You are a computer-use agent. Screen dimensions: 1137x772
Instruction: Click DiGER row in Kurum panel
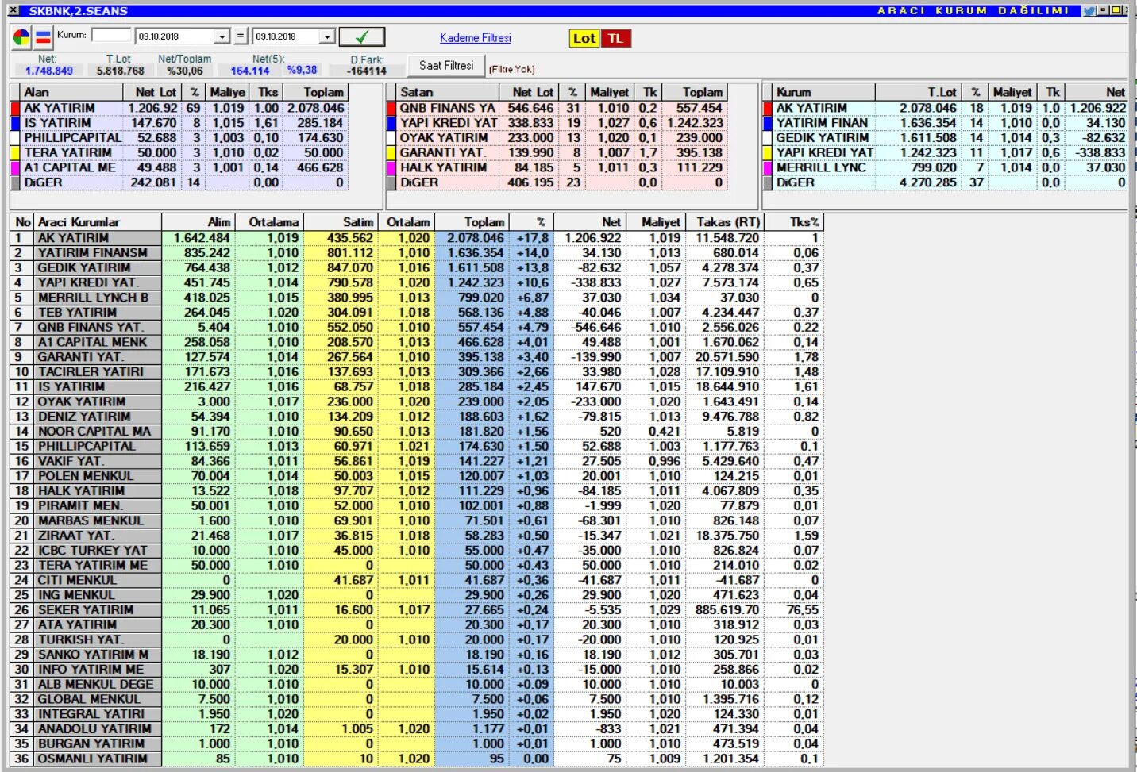[945, 182]
